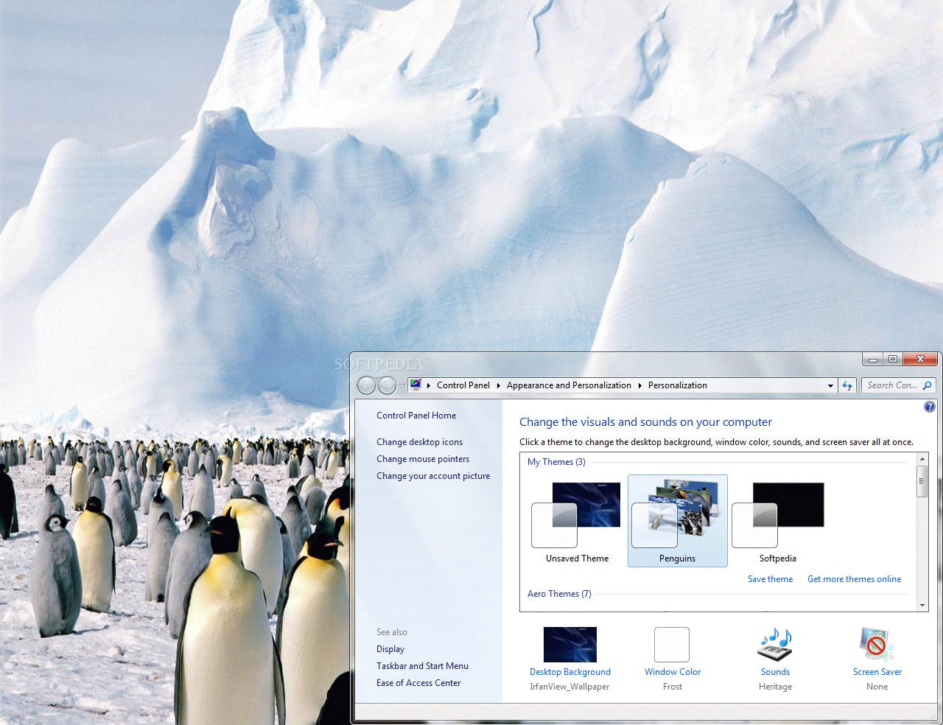Select the Unsaved Theme thumbnail
The image size is (943, 725).
(578, 522)
